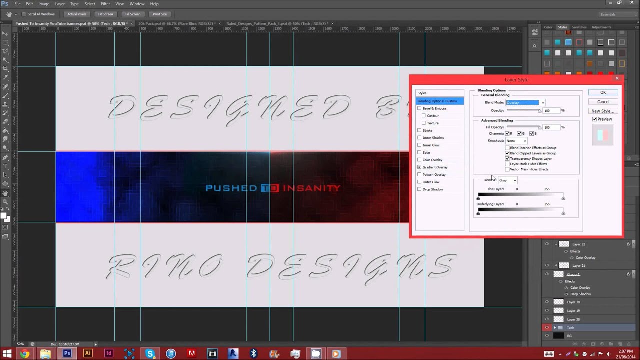
Task: Check Blend Interior Effects as Group
Action: click(507, 148)
